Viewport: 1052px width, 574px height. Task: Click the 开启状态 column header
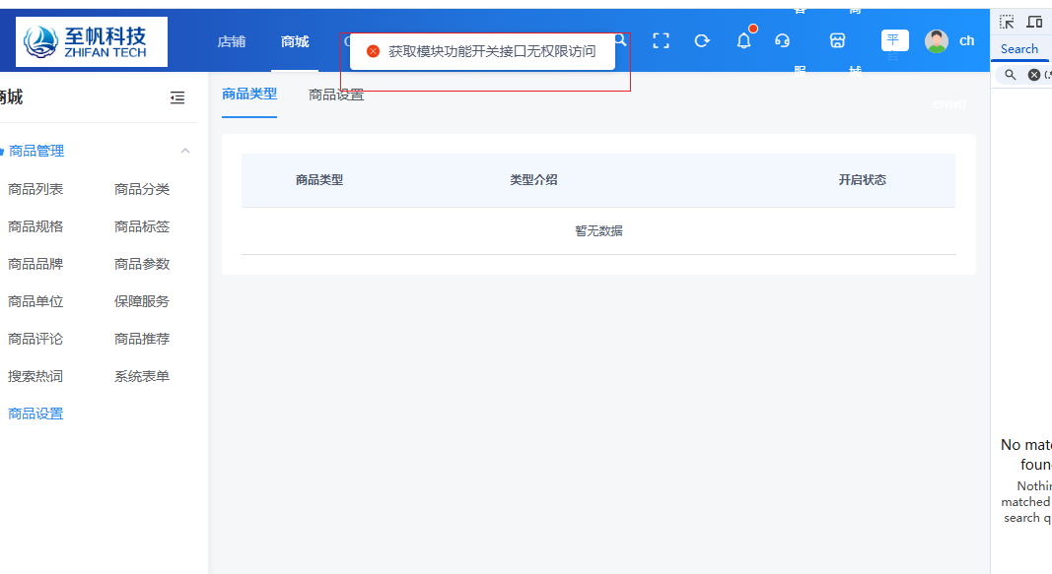coord(862,179)
